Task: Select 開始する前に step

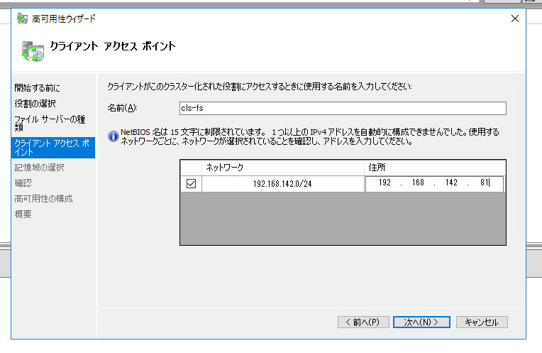Action: click(38, 88)
